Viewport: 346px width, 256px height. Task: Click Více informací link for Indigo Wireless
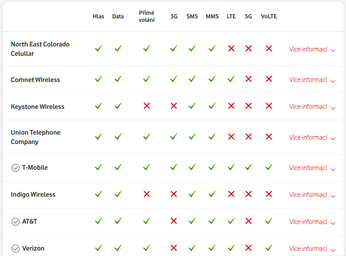point(308,195)
